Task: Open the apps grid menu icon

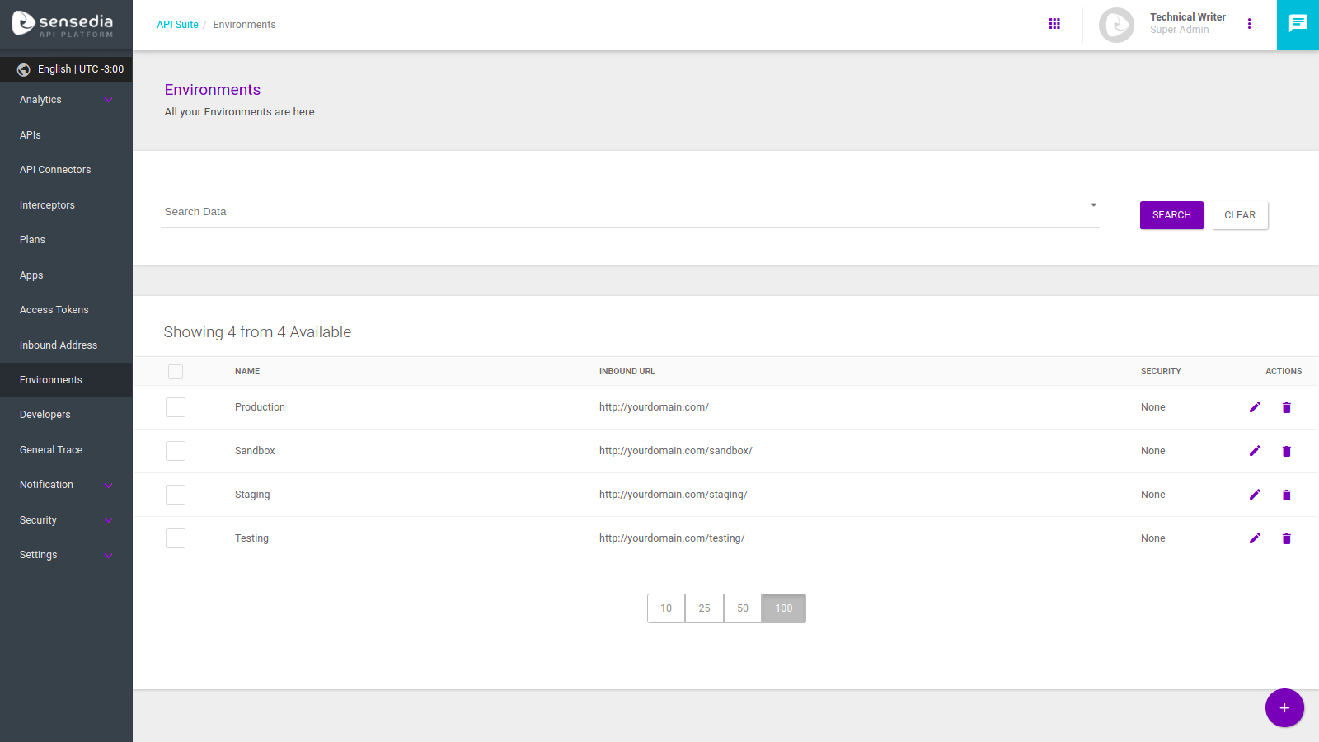Action: (1054, 24)
